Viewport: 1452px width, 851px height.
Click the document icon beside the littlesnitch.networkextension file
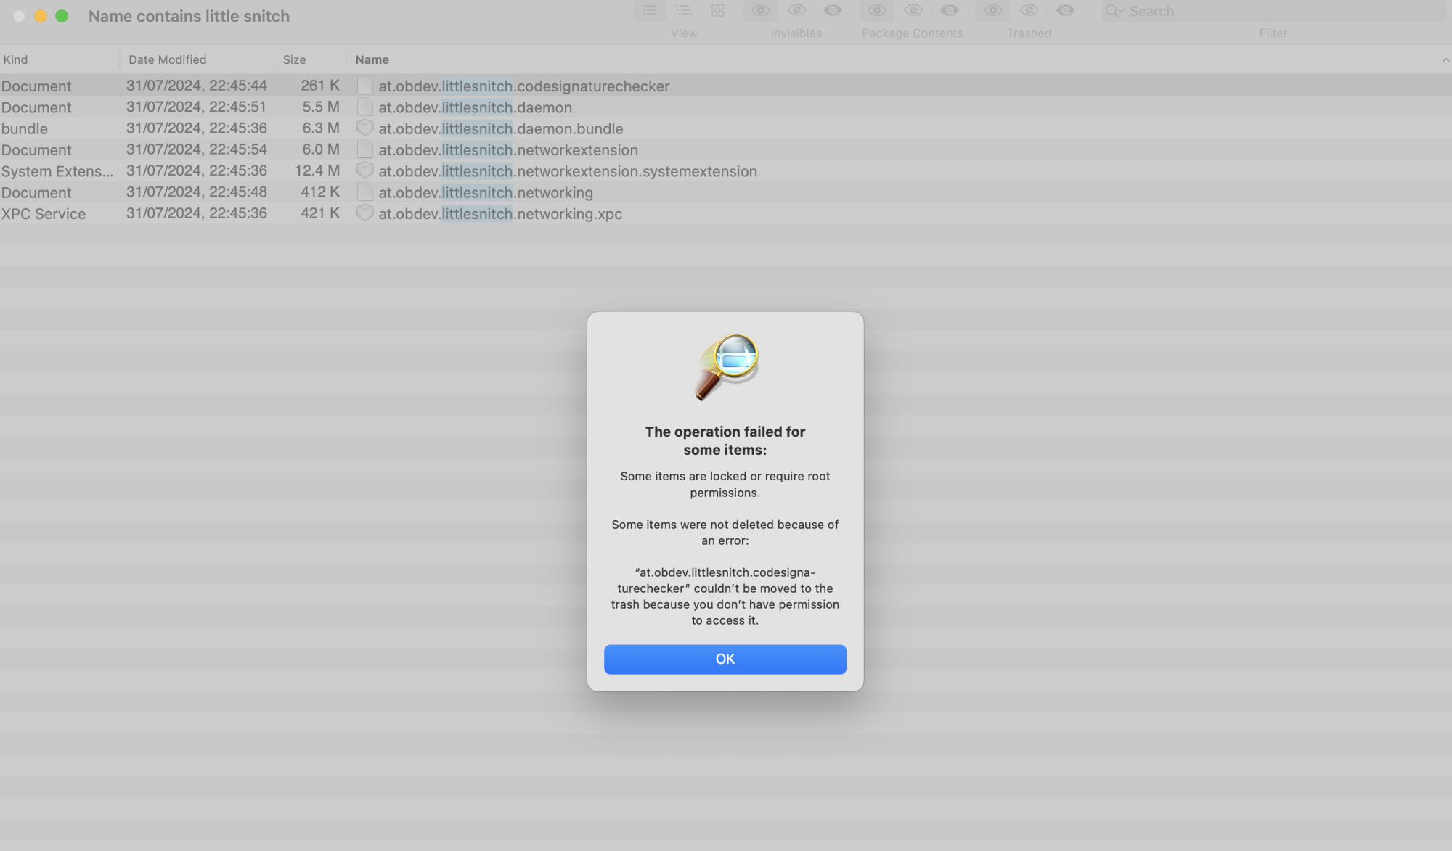click(364, 149)
